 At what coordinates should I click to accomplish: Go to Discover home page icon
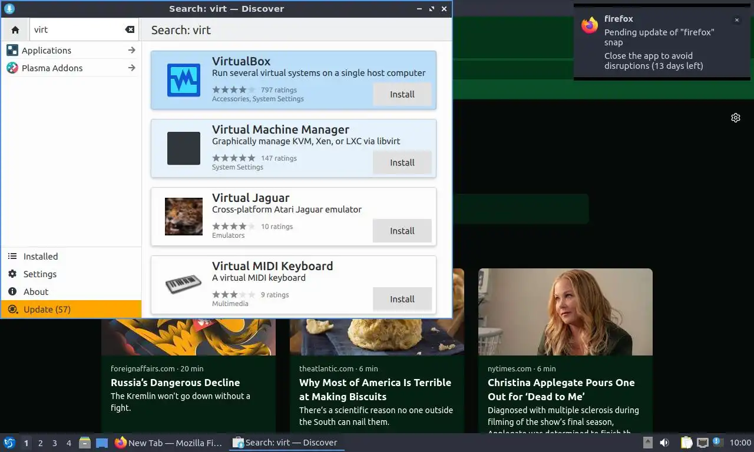tap(15, 29)
